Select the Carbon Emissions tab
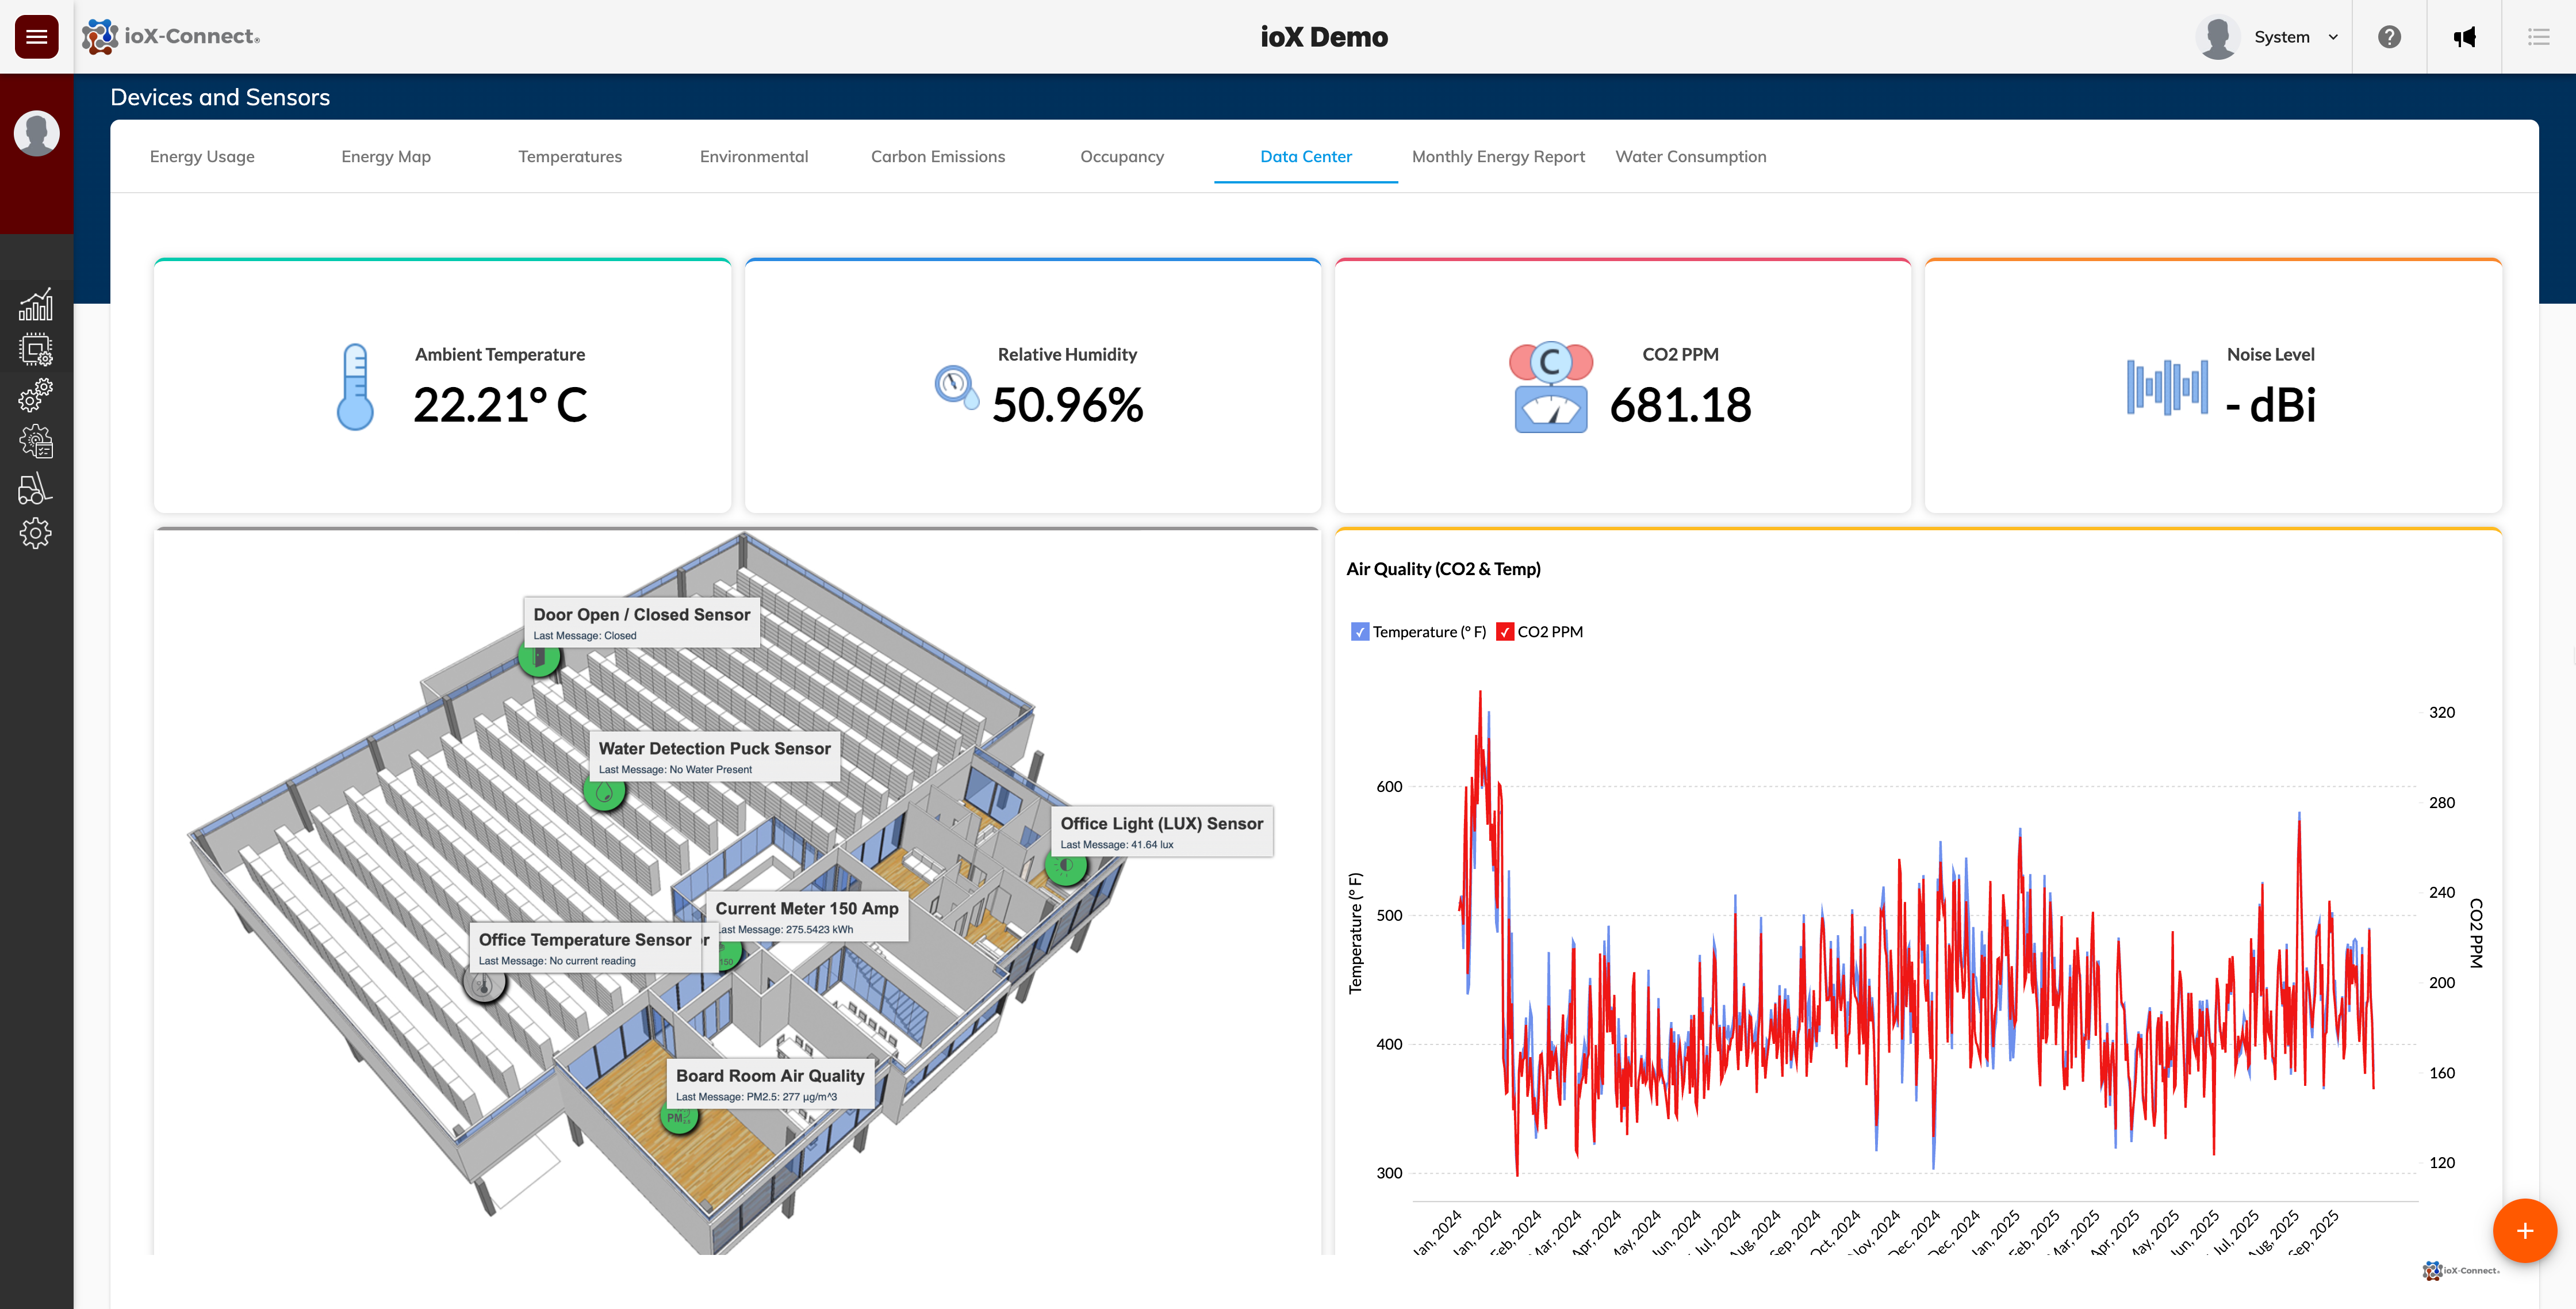The height and width of the screenshot is (1309, 2576). (x=937, y=156)
